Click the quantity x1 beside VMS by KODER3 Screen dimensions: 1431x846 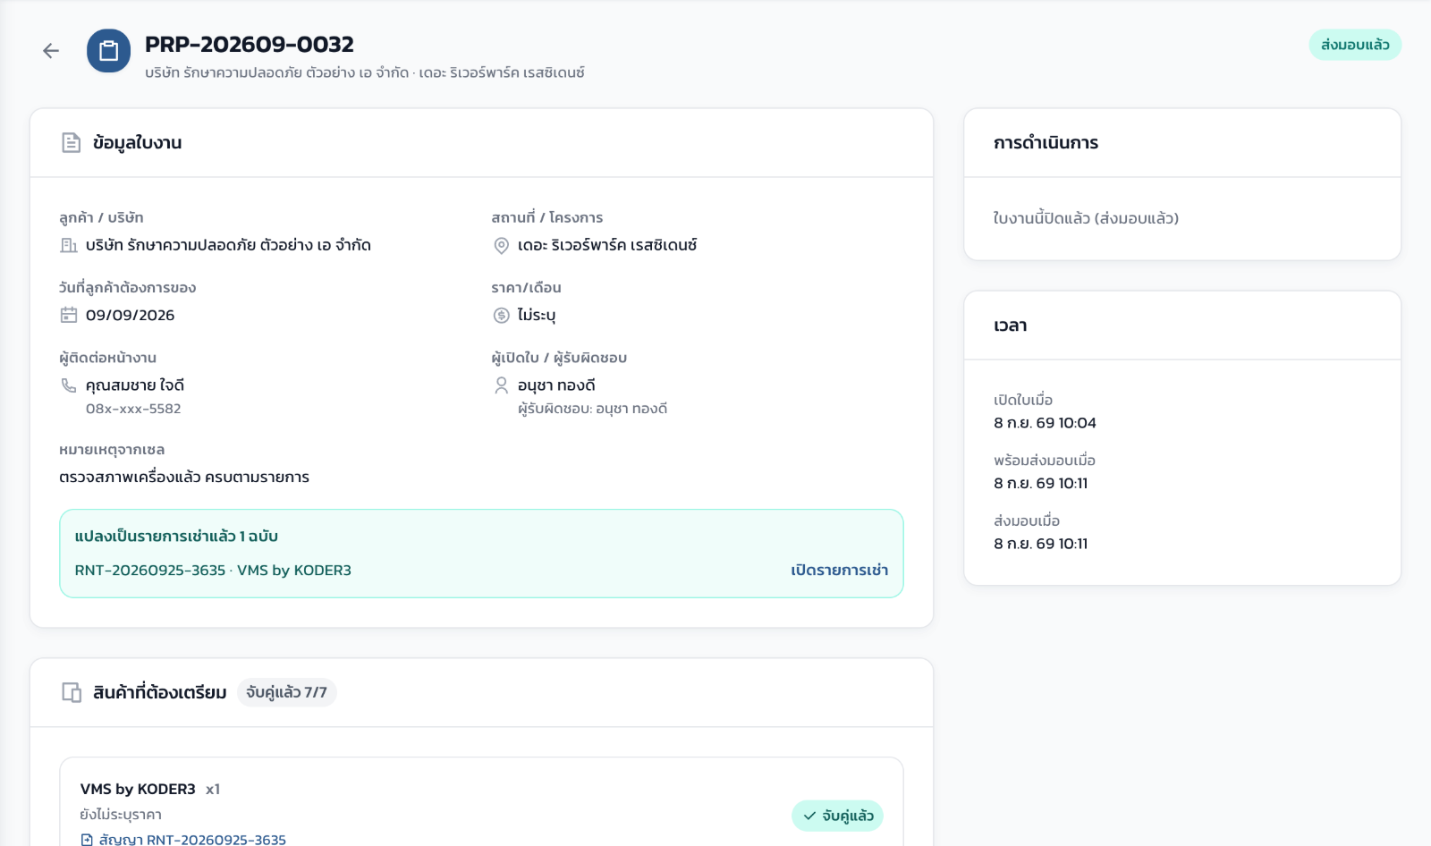click(x=213, y=790)
